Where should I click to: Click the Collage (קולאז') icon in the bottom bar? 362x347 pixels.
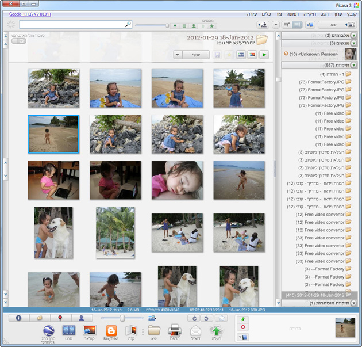[90, 331]
